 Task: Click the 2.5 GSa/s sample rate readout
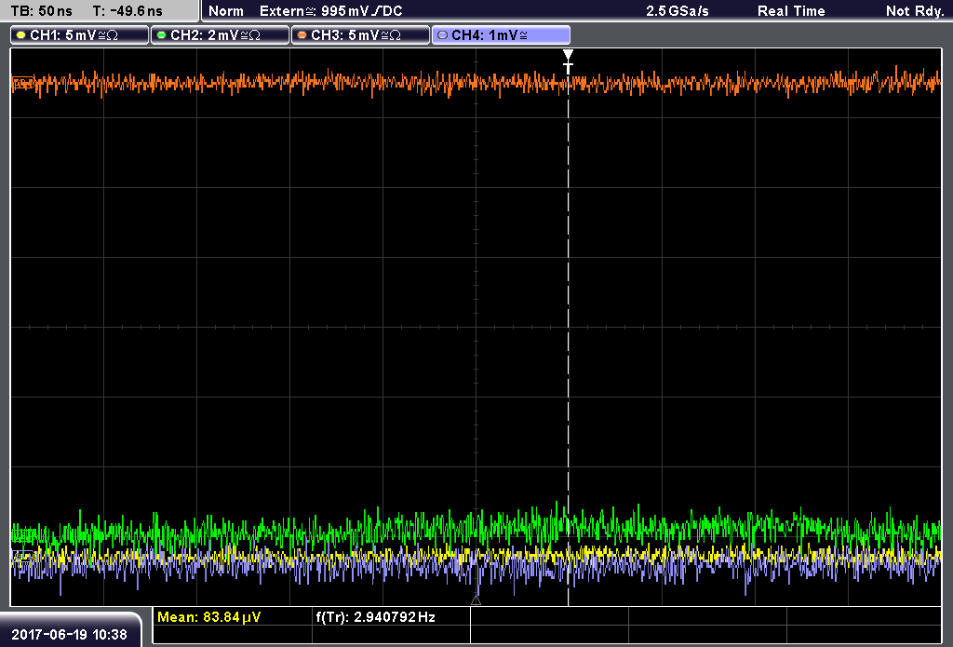[678, 11]
